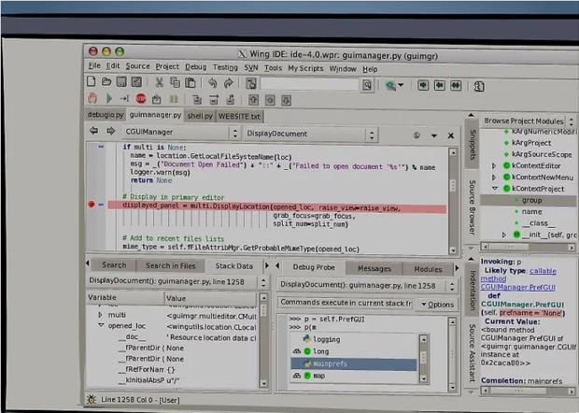Start or continue debugging with the green play icon

(109, 98)
